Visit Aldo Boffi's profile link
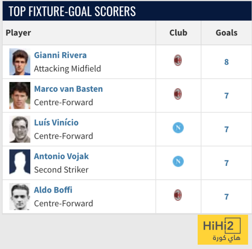This screenshot has height=249, width=252. tap(53, 190)
